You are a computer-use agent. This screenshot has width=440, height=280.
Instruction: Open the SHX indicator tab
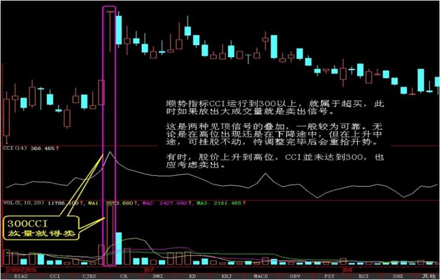(398, 277)
